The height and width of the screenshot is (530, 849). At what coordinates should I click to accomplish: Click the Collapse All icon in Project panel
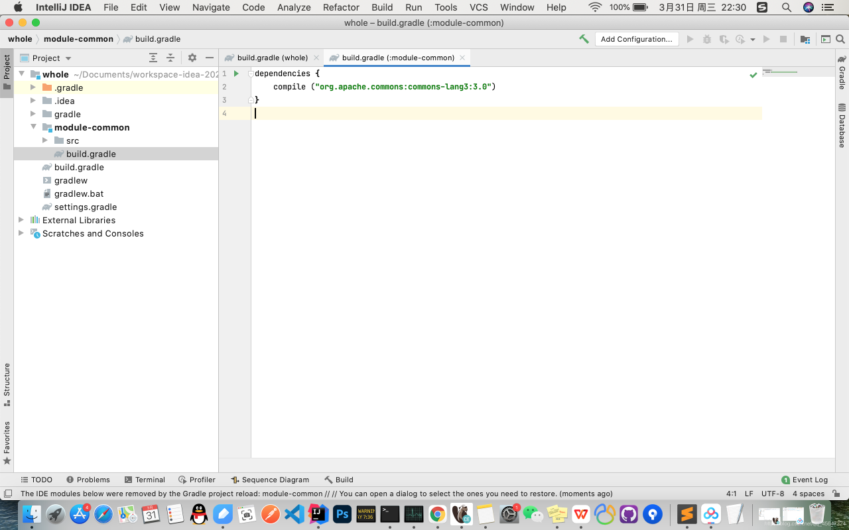click(170, 58)
